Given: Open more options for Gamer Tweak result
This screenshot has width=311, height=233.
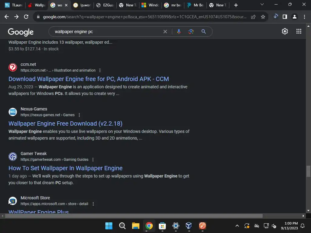Looking at the screenshot, I should tap(93, 160).
